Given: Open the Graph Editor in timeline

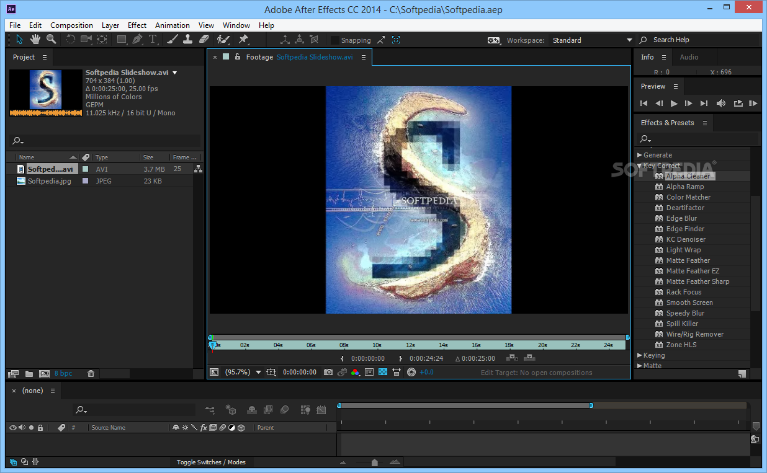Looking at the screenshot, I should (321, 410).
